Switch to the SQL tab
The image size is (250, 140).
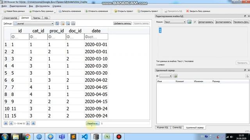[x=46, y=18]
